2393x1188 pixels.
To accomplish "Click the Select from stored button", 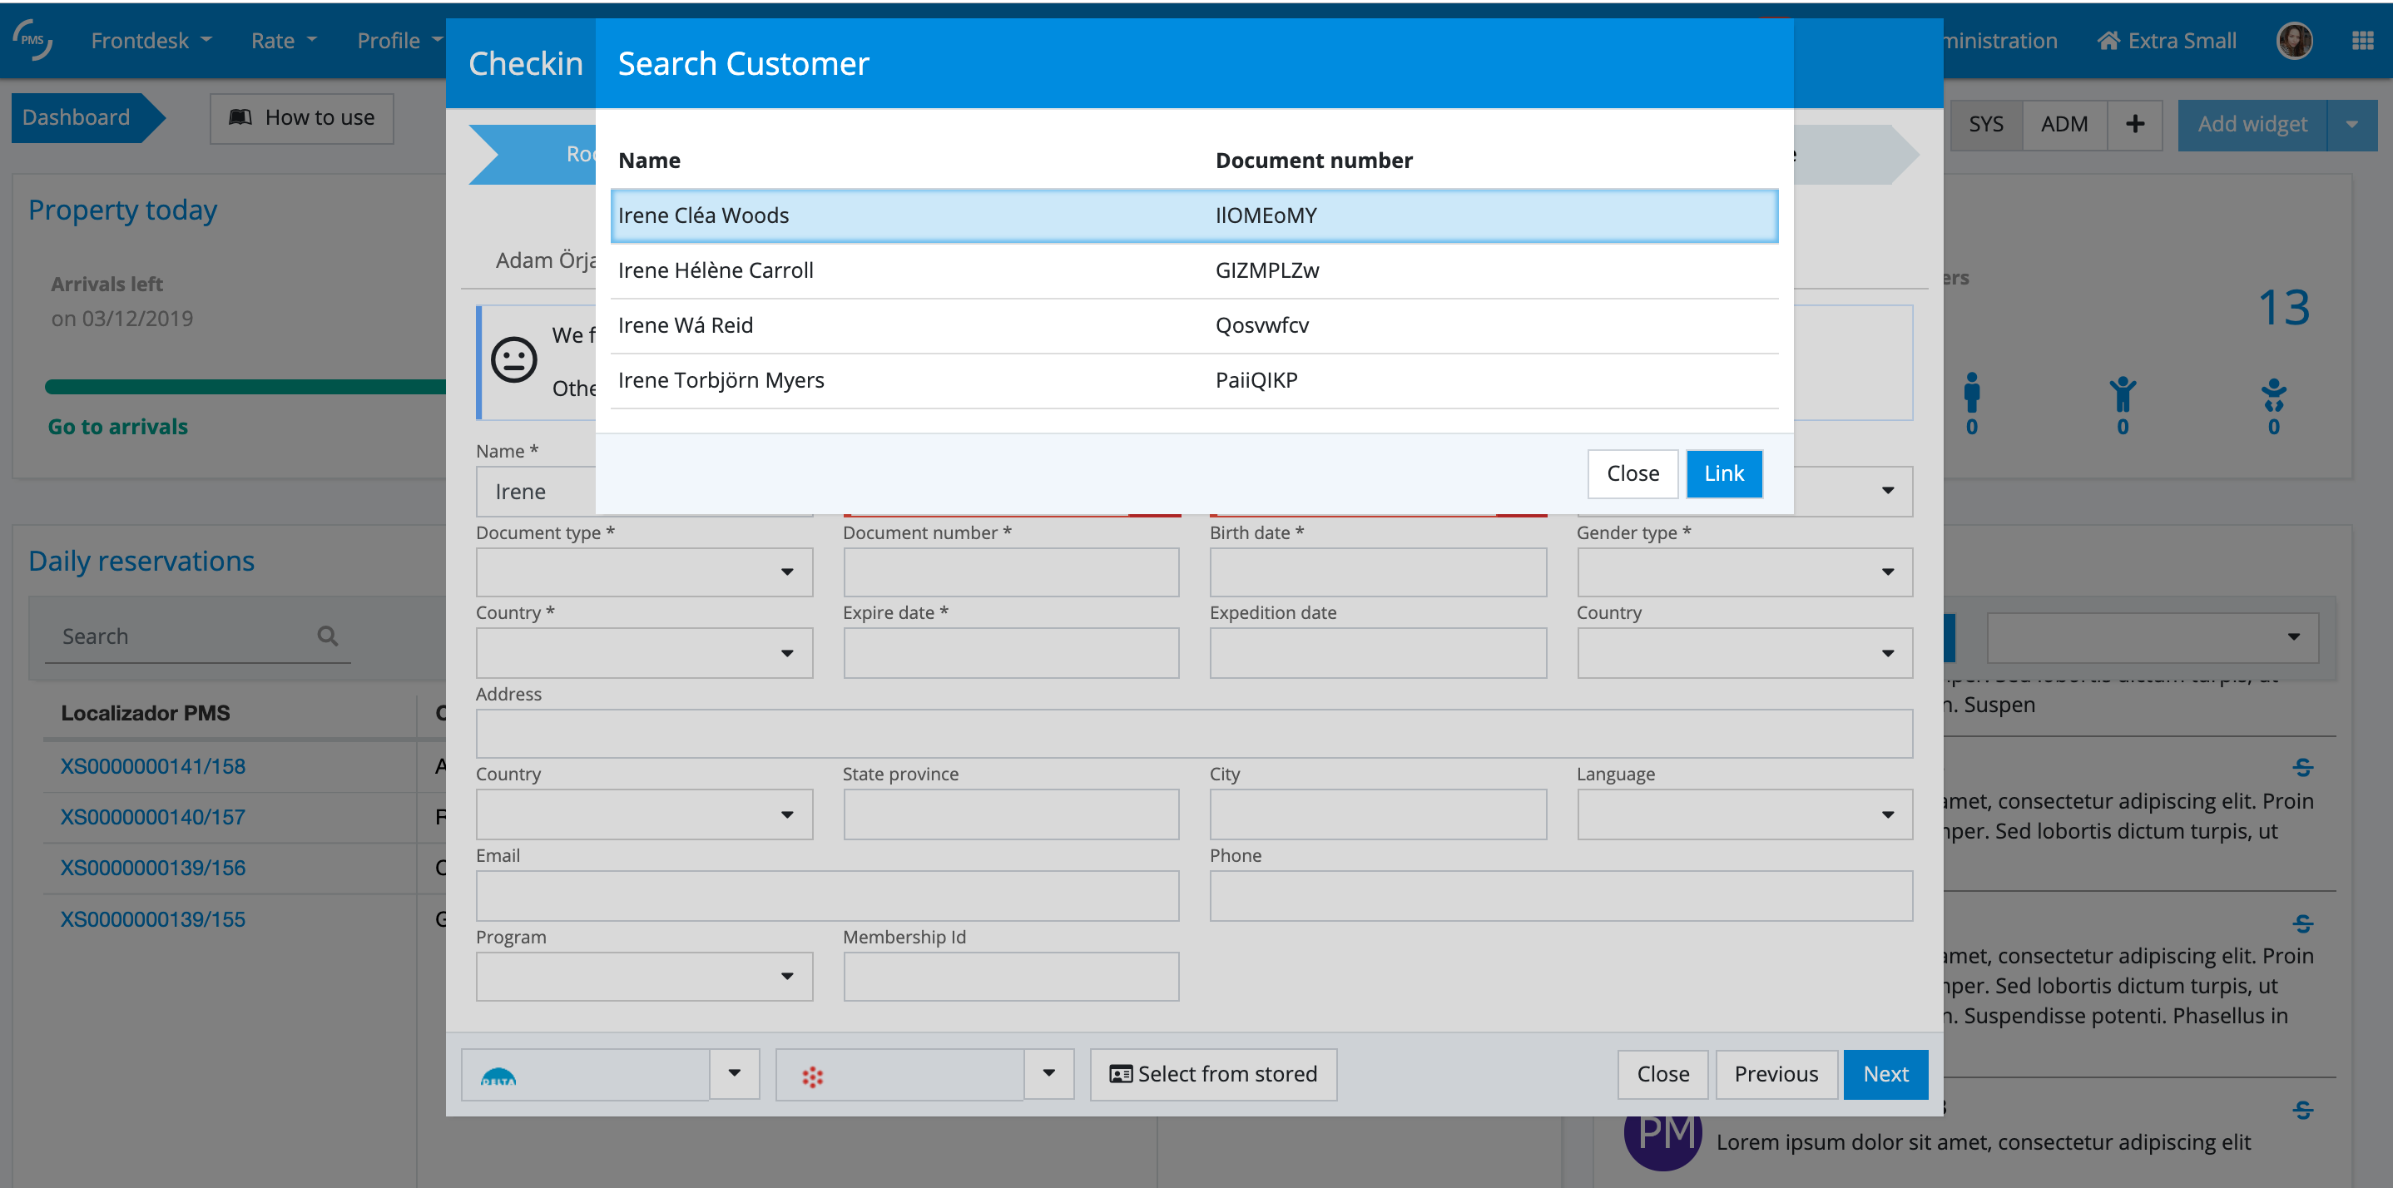I will (x=1213, y=1074).
